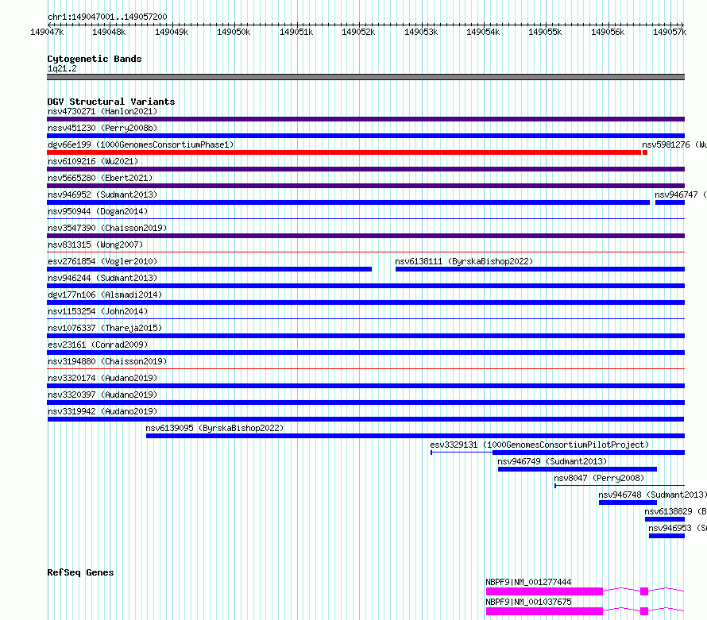Click the blue nsv946749 variant bar
Image resolution: width=707 pixels, height=620 pixels.
pyautogui.click(x=578, y=469)
